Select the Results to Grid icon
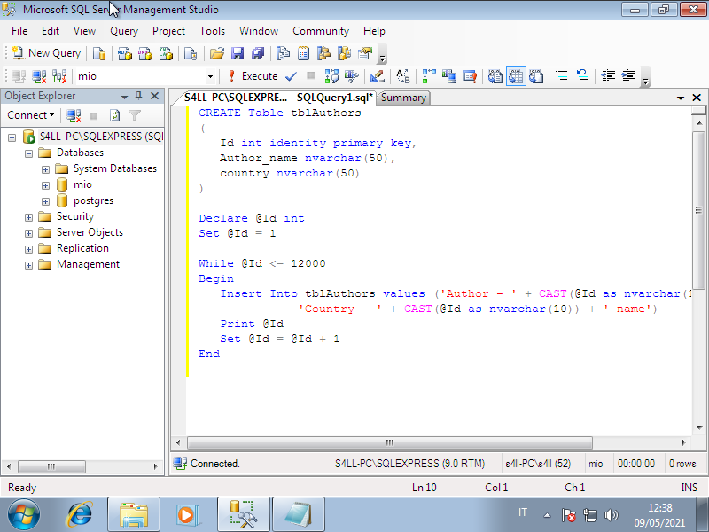Image resolution: width=709 pixels, height=532 pixels. click(516, 76)
